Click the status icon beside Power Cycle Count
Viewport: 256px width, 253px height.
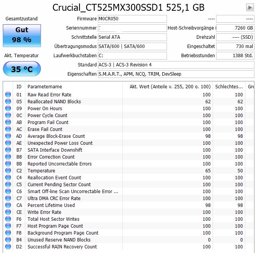(x=8, y=115)
